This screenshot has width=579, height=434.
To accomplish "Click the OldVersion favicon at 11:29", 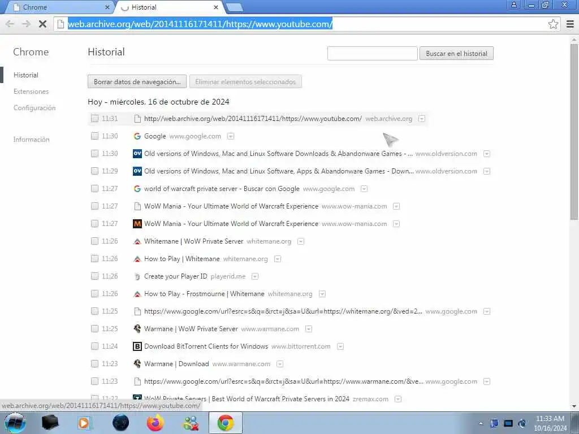I will click(x=137, y=171).
